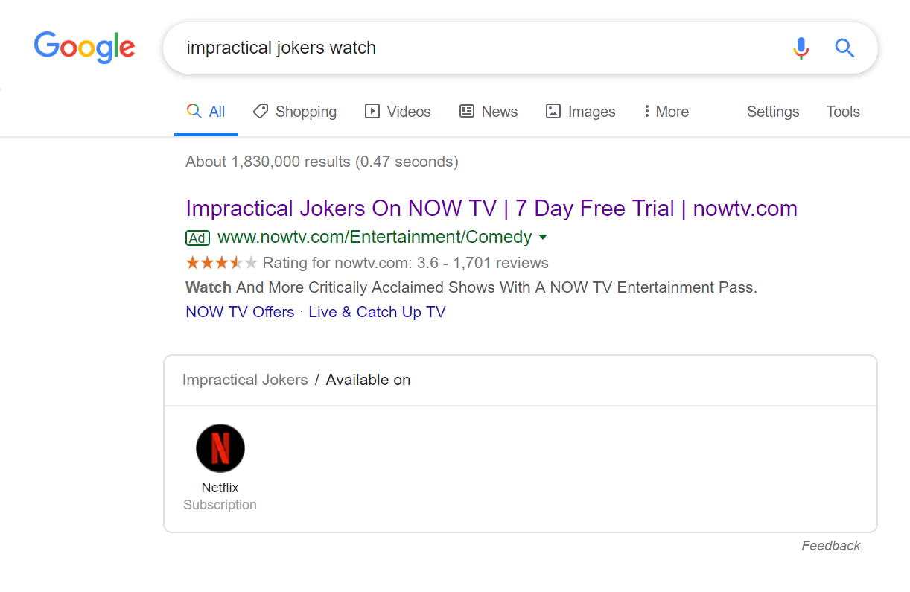Screen dimensions: 910x592
Task: Open the search Tools option
Action: coord(843,112)
